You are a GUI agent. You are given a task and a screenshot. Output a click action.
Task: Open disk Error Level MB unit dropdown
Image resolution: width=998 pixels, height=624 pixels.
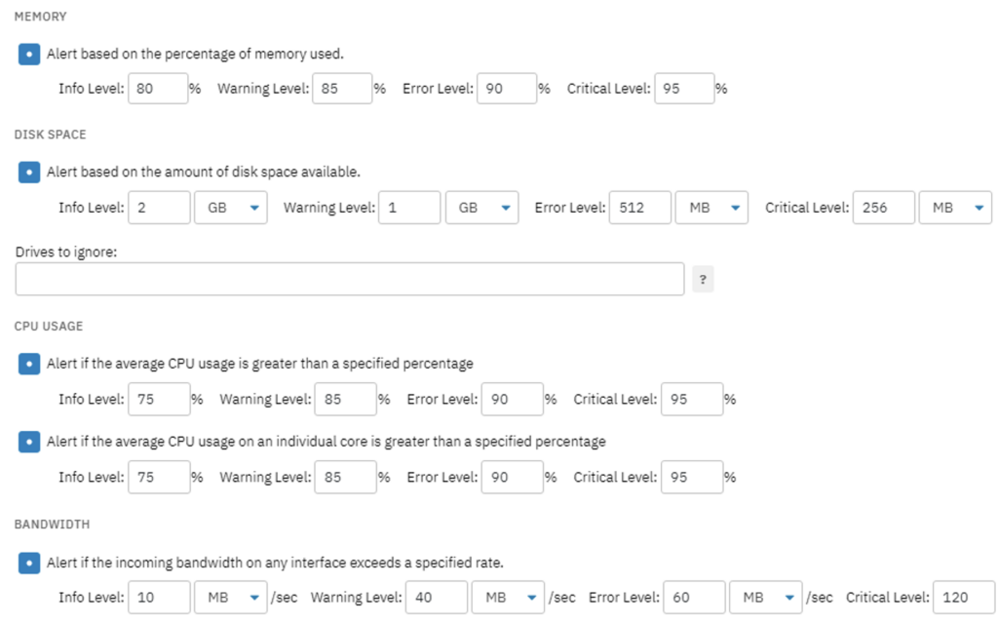click(x=711, y=208)
